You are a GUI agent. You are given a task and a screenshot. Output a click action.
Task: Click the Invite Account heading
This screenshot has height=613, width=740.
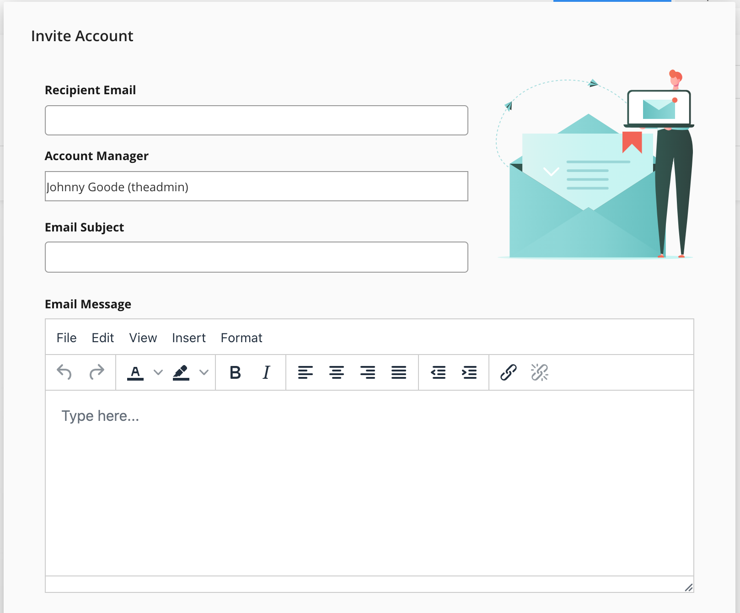click(x=82, y=36)
